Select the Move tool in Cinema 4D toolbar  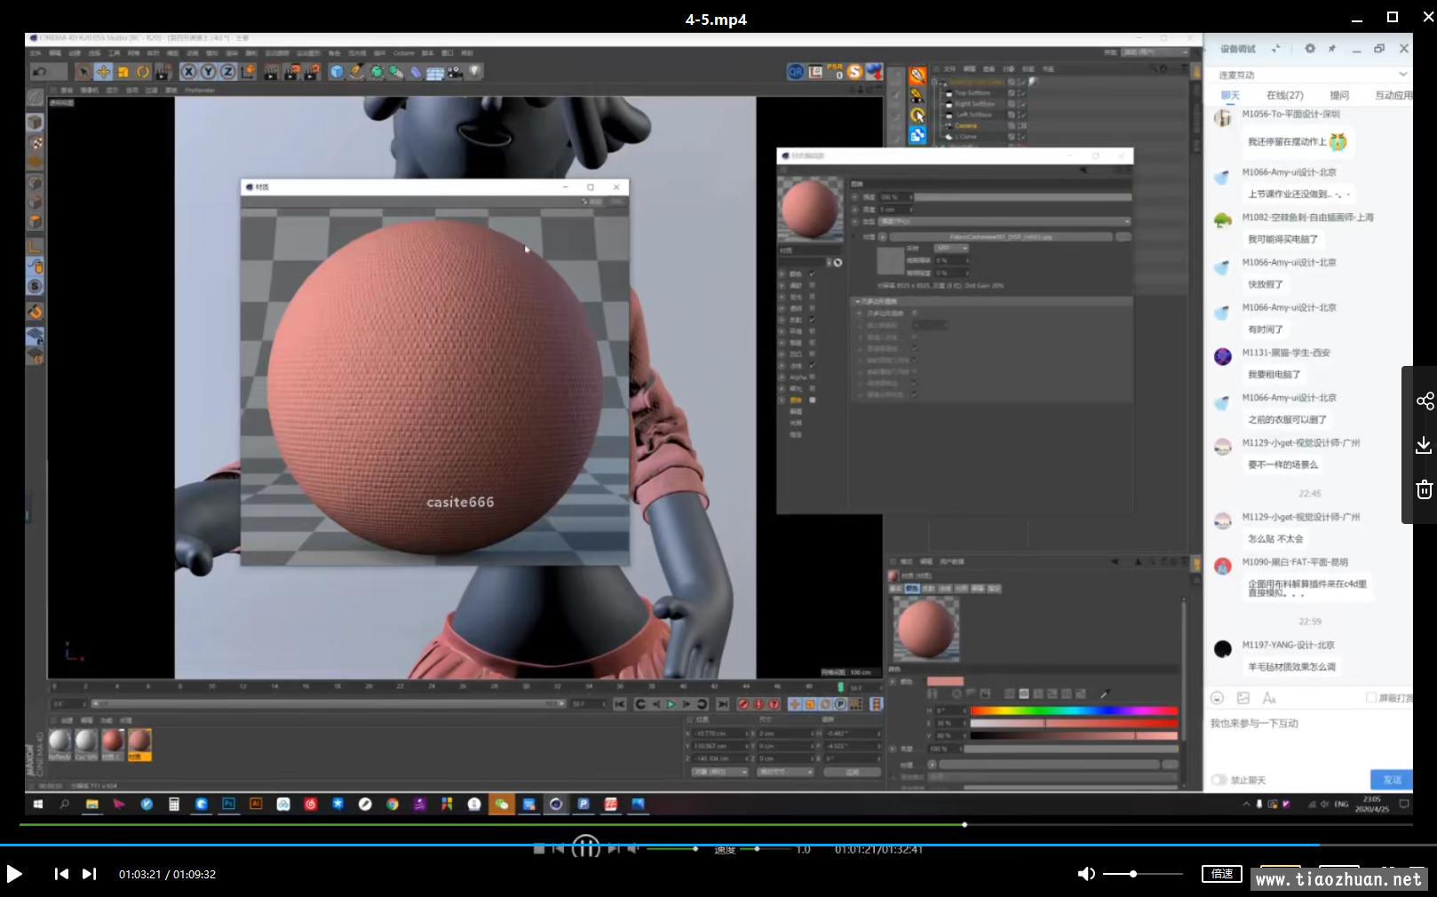point(103,72)
